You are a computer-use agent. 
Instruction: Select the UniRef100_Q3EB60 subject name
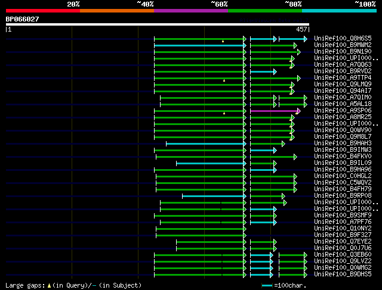pos(343,255)
